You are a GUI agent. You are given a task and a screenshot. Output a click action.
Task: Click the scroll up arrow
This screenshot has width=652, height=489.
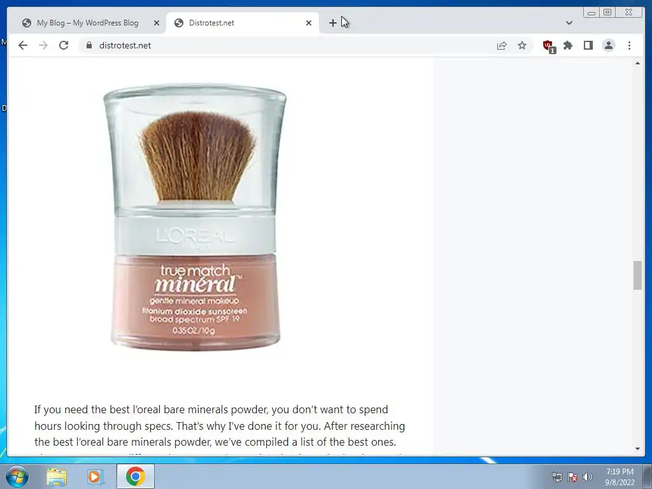pyautogui.click(x=637, y=63)
